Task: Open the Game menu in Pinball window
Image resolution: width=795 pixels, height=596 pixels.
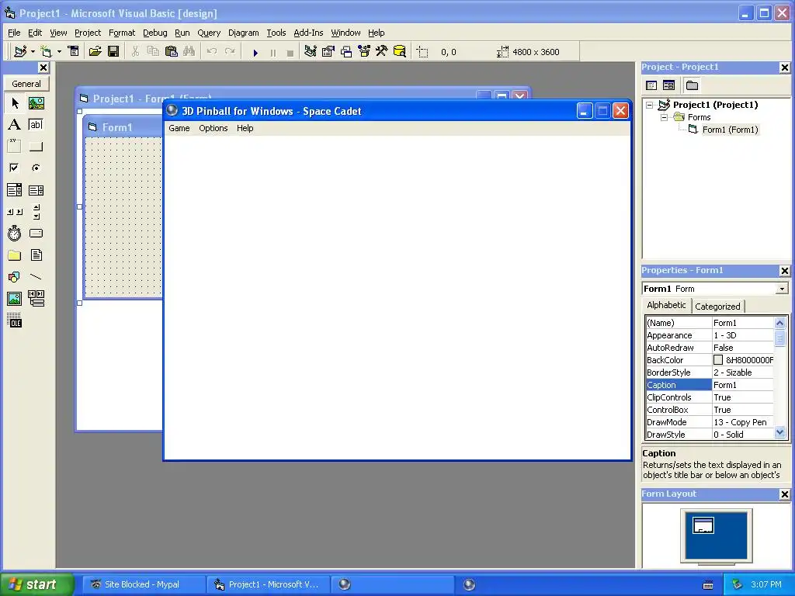Action: click(179, 128)
